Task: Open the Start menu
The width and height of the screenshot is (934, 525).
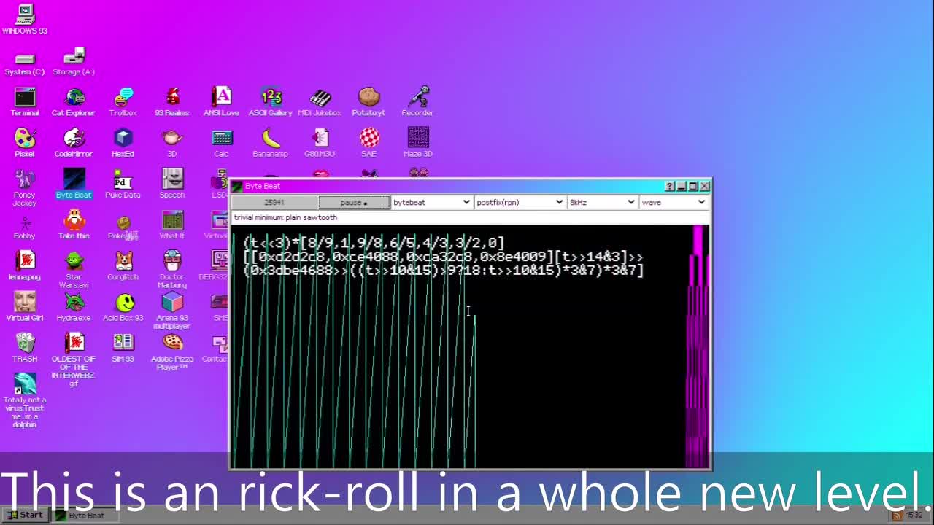Action: pos(25,515)
